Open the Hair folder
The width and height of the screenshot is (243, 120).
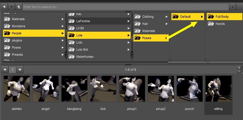tap(151, 24)
